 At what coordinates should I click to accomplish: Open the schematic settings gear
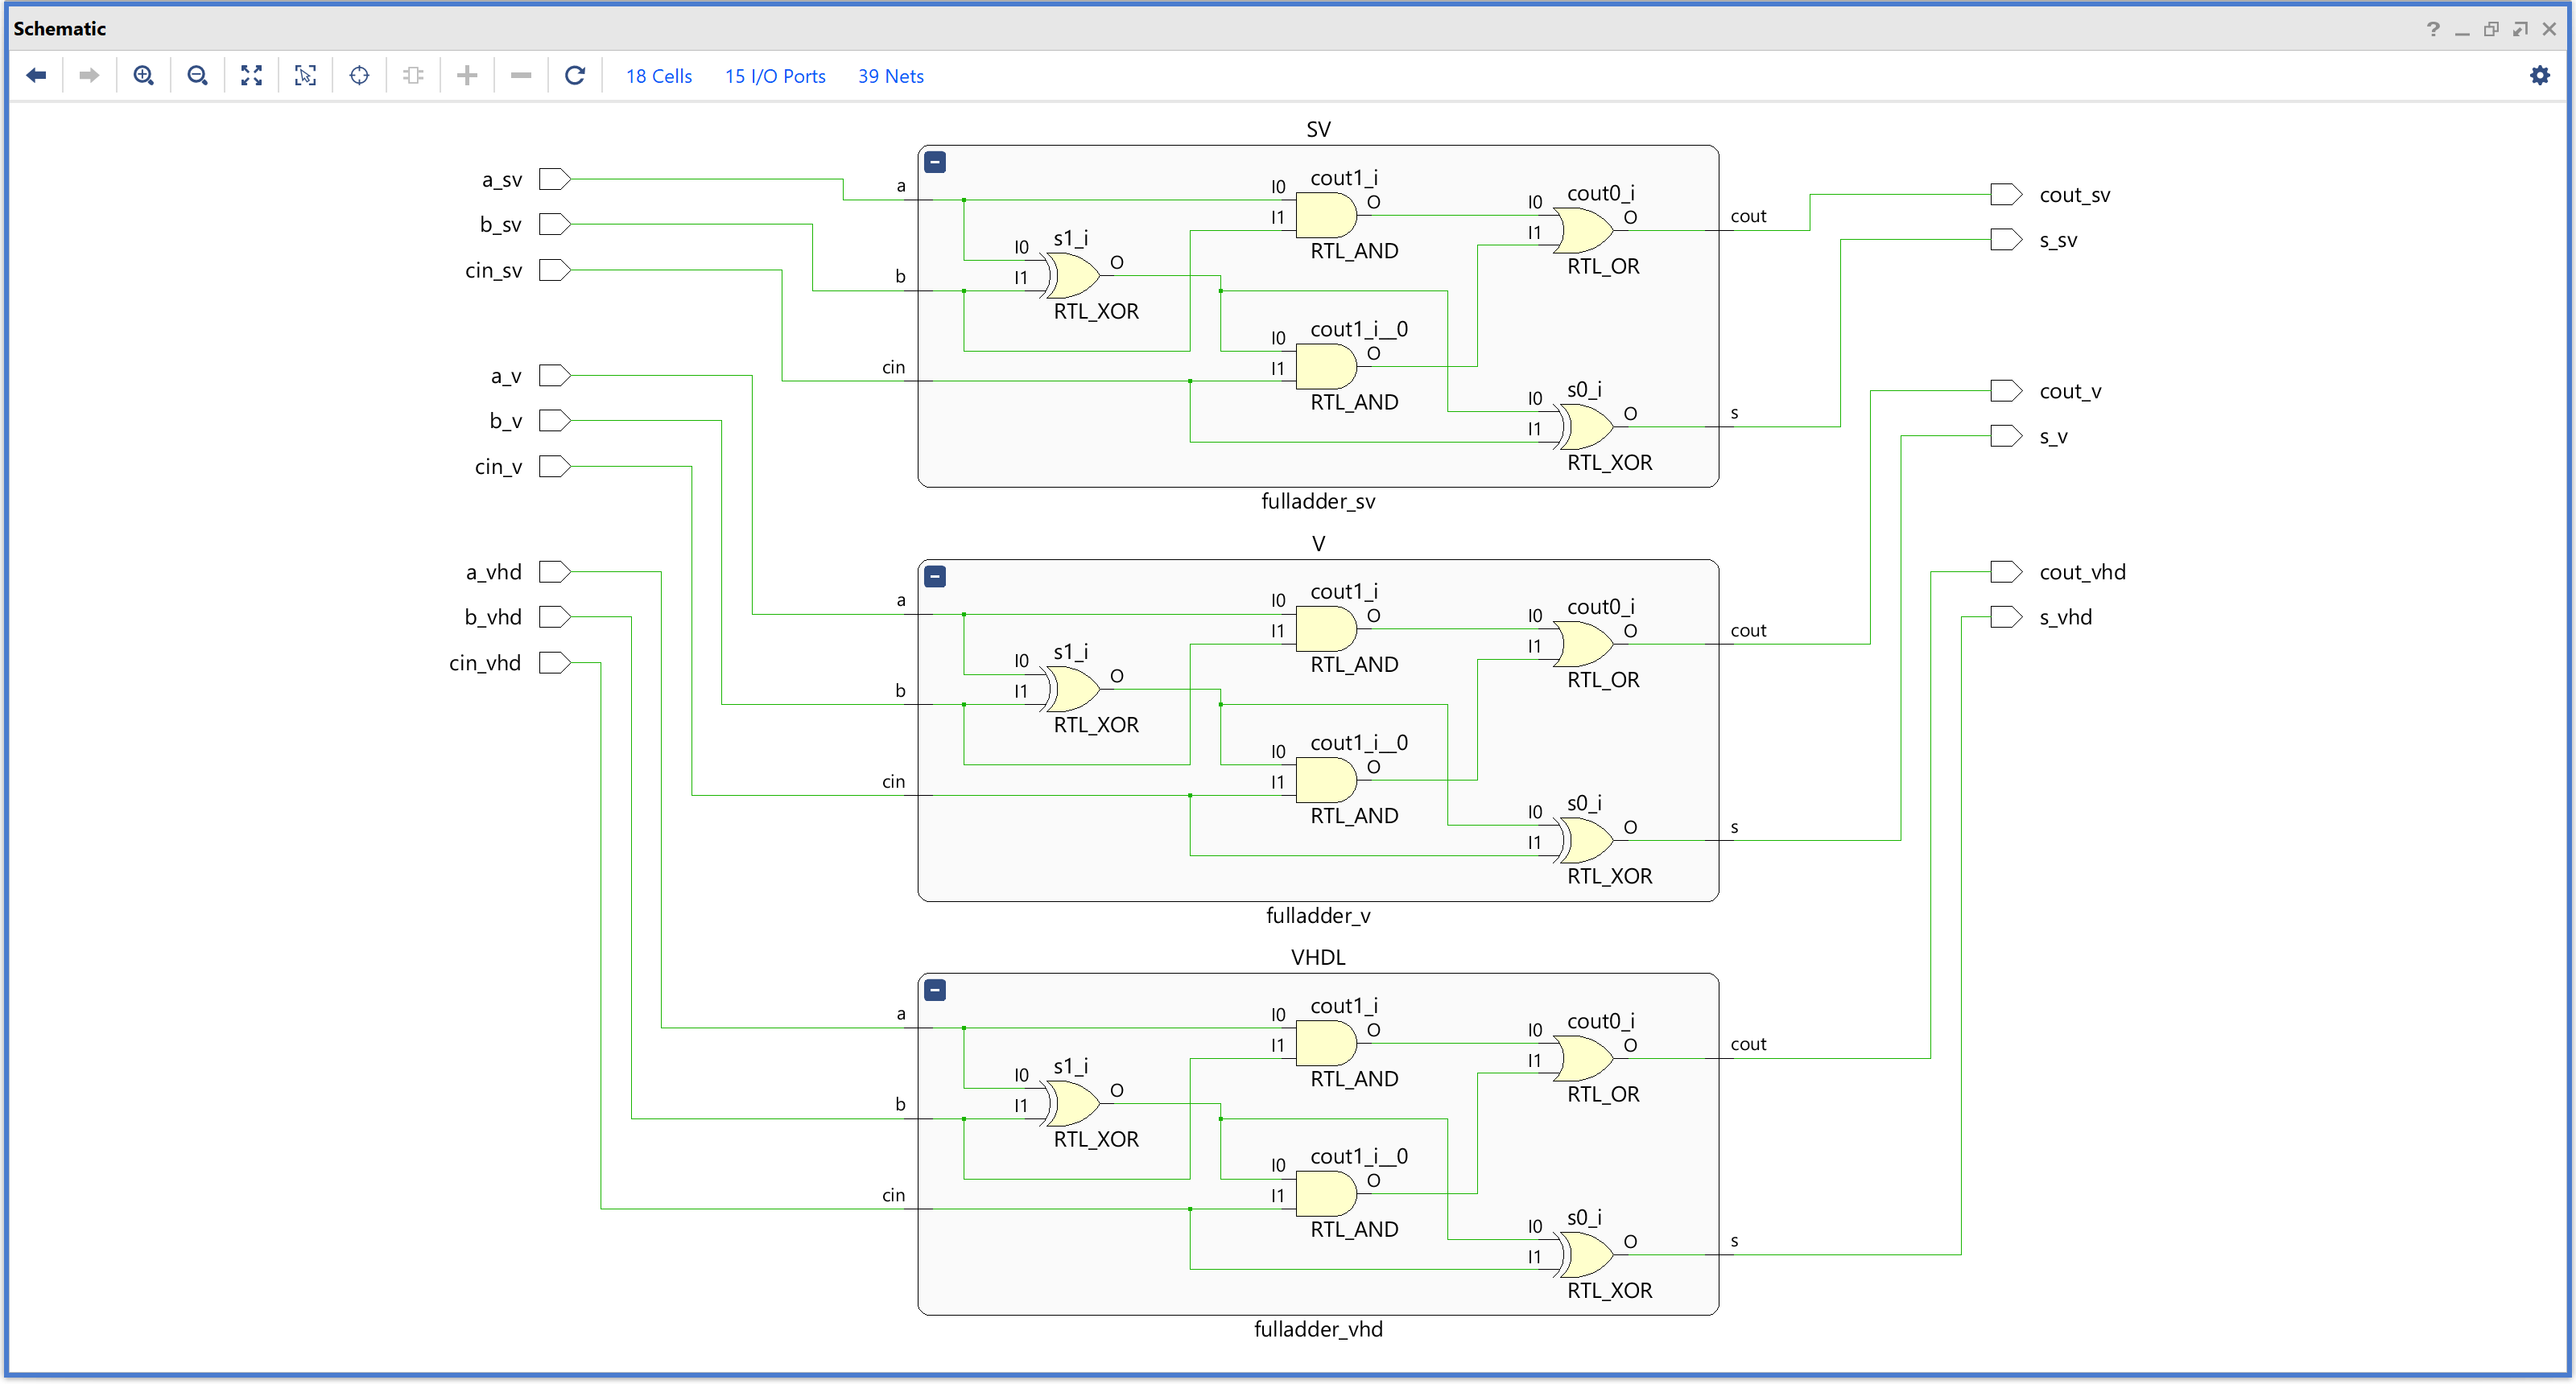click(x=2538, y=76)
